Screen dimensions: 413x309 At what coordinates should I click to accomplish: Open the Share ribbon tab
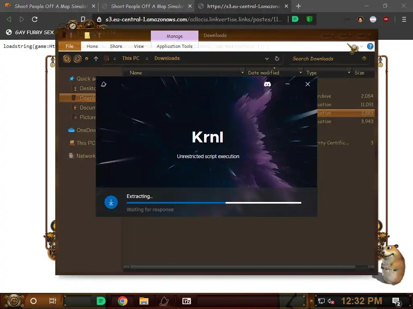click(x=116, y=46)
